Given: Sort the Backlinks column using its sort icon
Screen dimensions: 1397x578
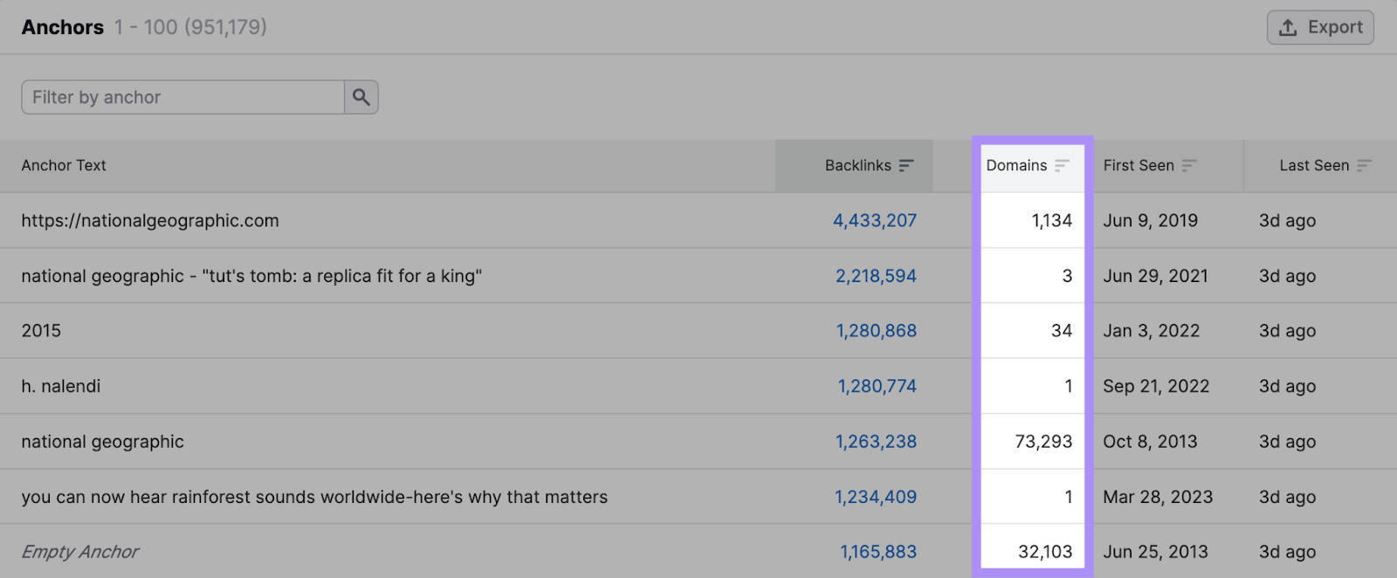Looking at the screenshot, I should pyautogui.click(x=906, y=164).
